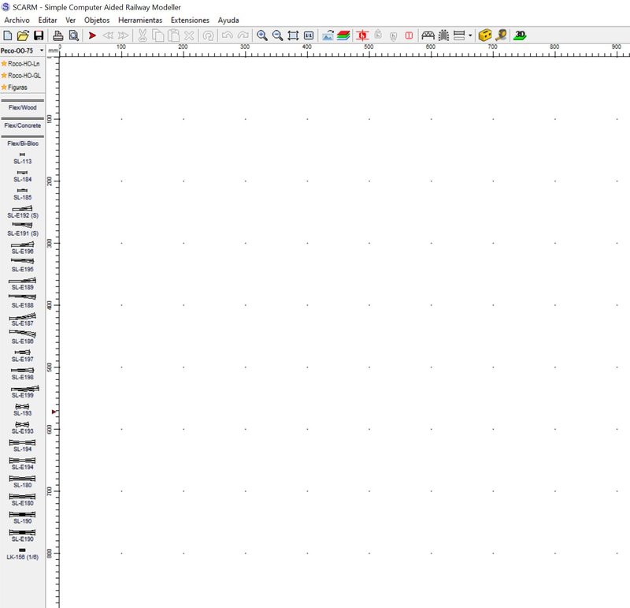Select the Roco-HO-Ln favorite library
Viewport: 630px width, 608px height.
20,64
